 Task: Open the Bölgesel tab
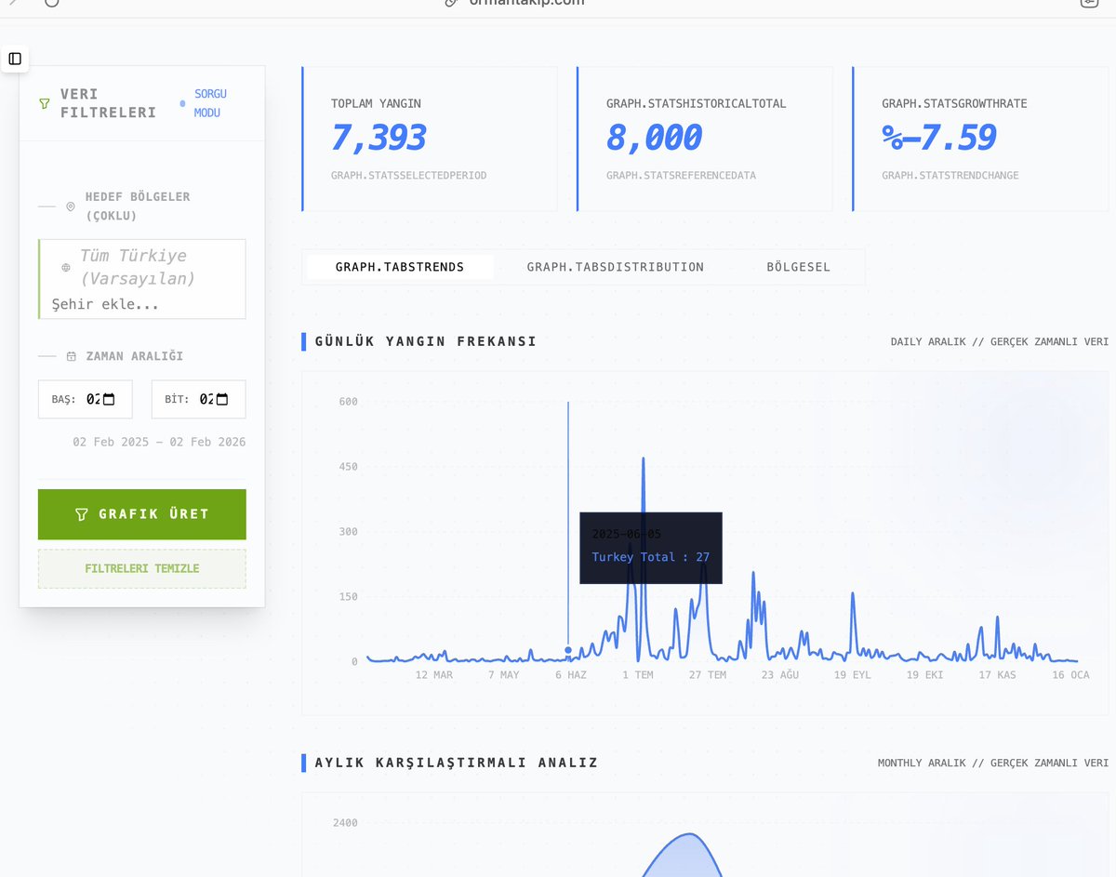(799, 267)
